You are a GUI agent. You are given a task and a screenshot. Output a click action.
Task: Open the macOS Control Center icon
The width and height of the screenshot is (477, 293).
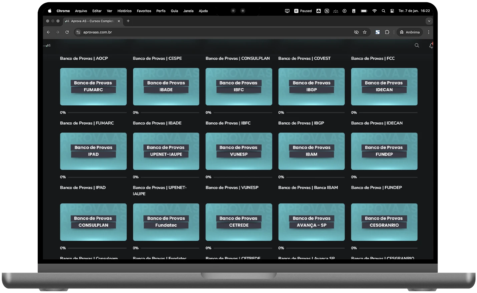pyautogui.click(x=392, y=11)
